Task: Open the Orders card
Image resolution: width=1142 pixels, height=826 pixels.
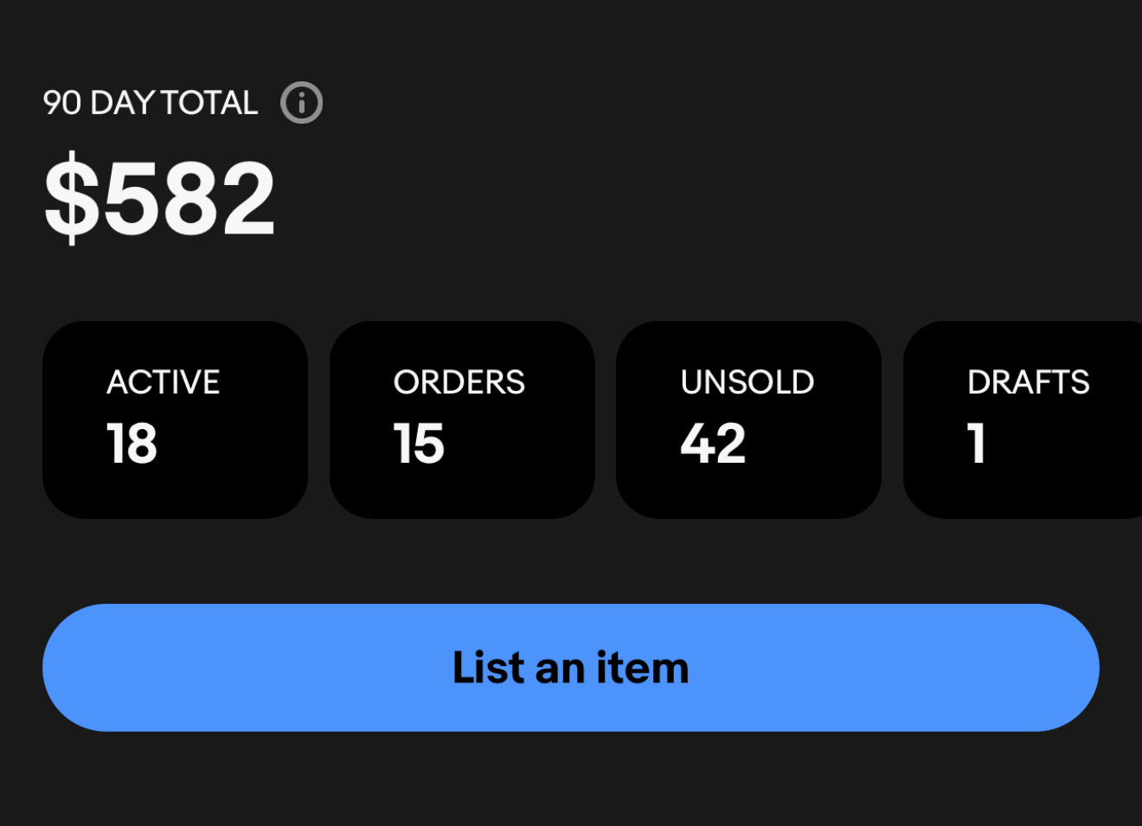Action: pyautogui.click(x=462, y=419)
